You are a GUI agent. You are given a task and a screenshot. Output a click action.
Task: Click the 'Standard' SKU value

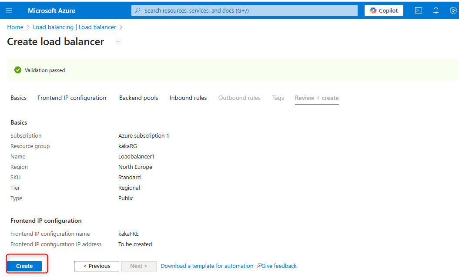coord(129,178)
